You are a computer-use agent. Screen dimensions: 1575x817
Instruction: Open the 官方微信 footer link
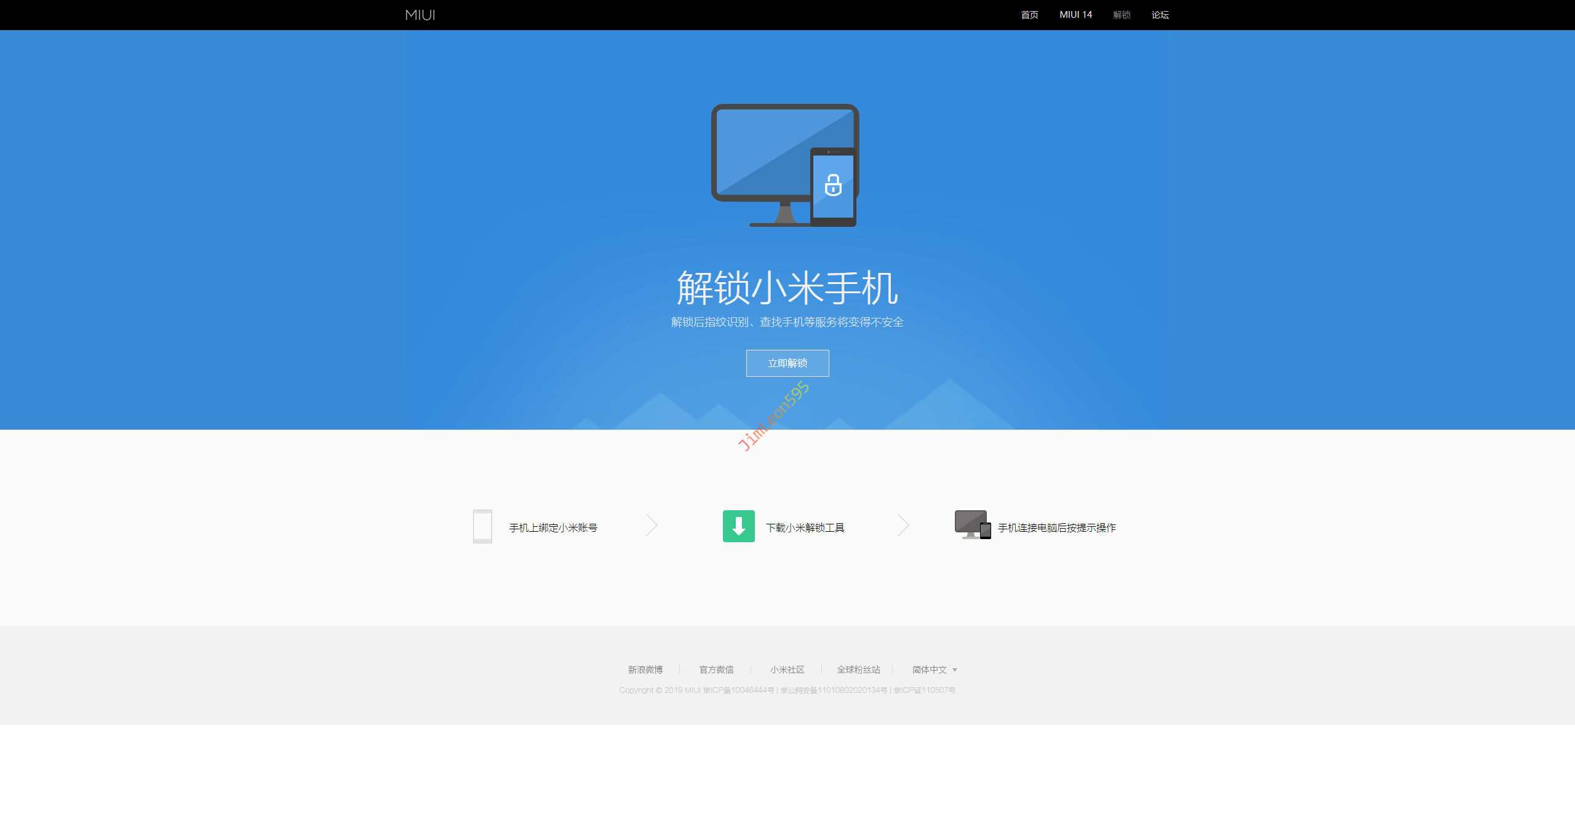[x=716, y=669]
